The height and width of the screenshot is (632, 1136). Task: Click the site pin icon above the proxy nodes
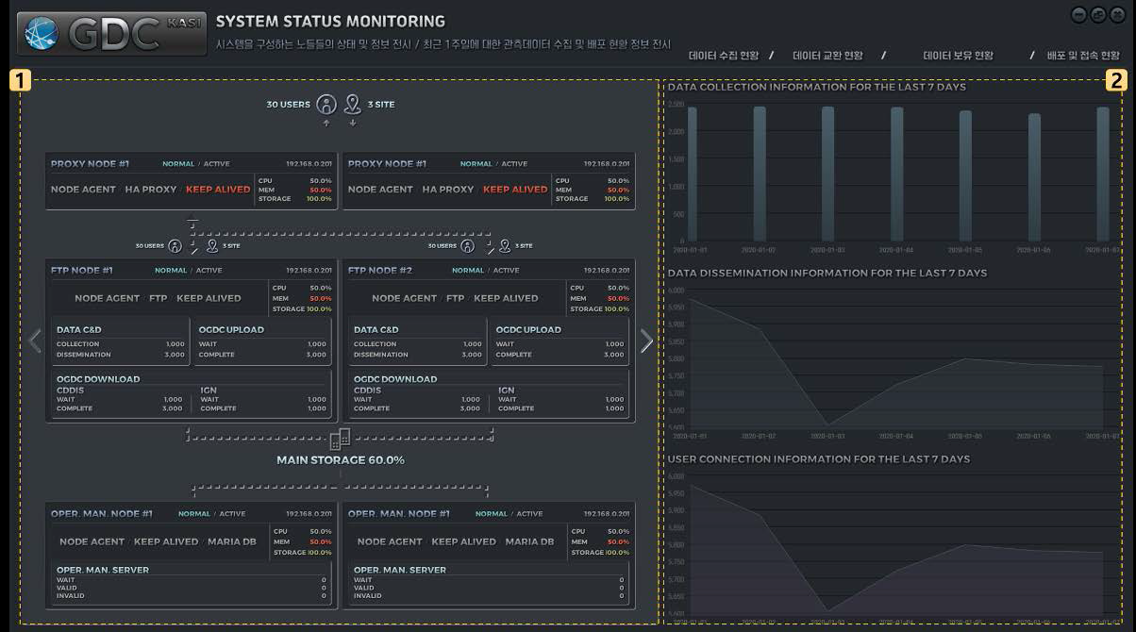click(x=353, y=105)
